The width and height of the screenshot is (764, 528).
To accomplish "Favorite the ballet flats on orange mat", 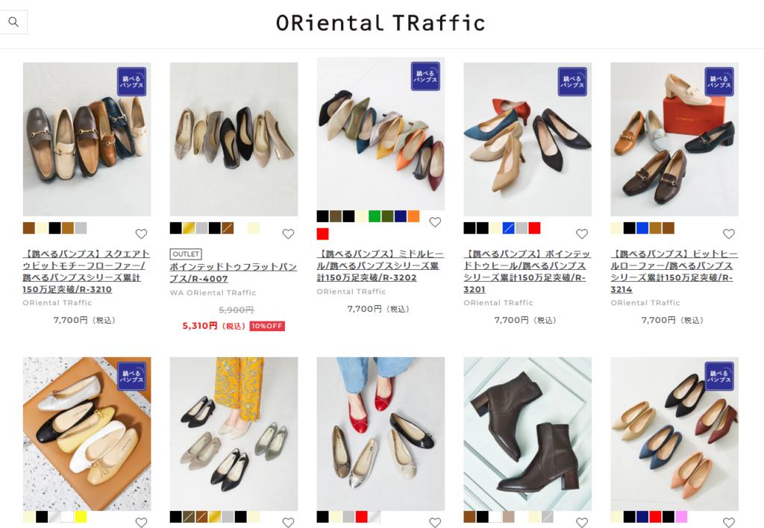I will (141, 523).
